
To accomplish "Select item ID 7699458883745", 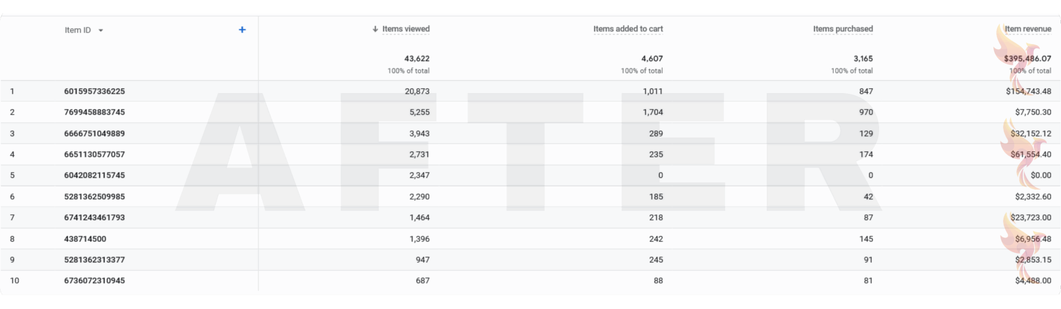I will pos(94,112).
